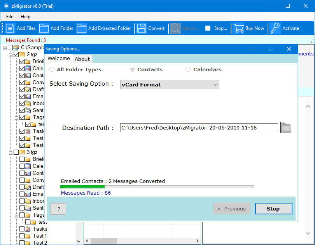Image resolution: width=315 pixels, height=245 pixels.
Task: Select the All Folder Types radio button
Action: pyautogui.click(x=52, y=69)
